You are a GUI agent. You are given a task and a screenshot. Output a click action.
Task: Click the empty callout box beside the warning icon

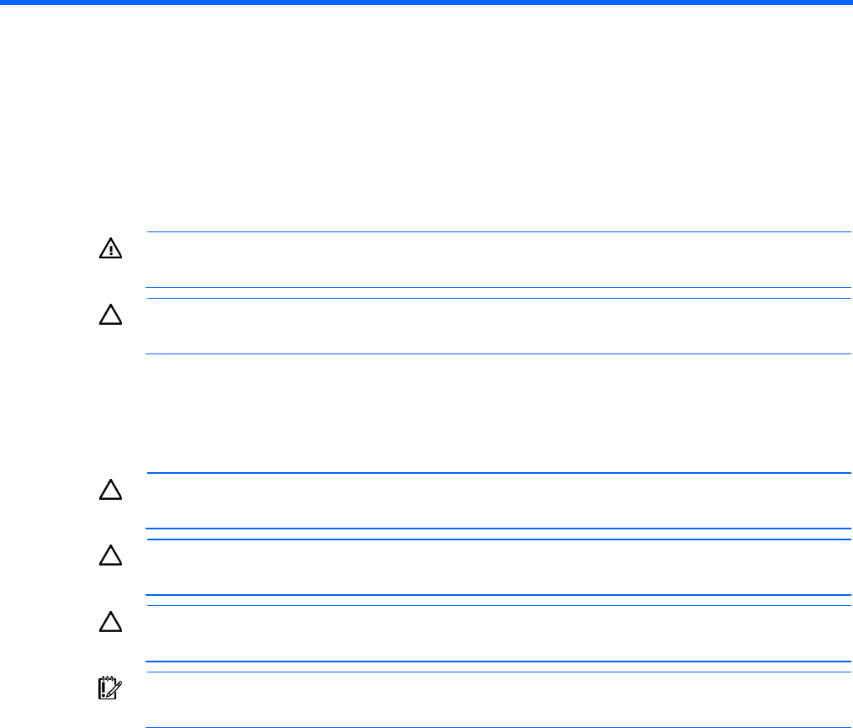coord(499,259)
